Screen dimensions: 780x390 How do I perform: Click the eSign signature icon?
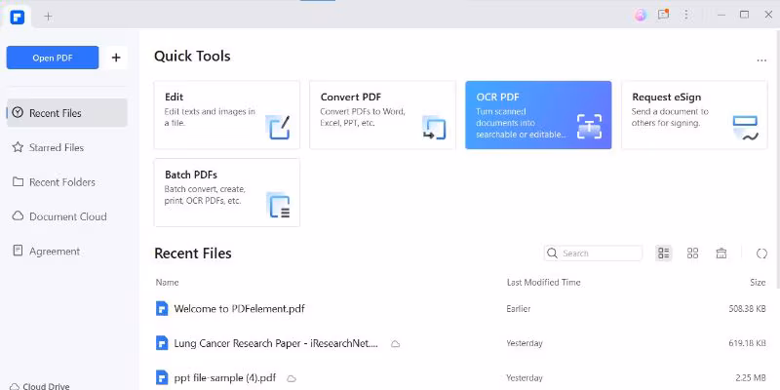click(x=746, y=128)
